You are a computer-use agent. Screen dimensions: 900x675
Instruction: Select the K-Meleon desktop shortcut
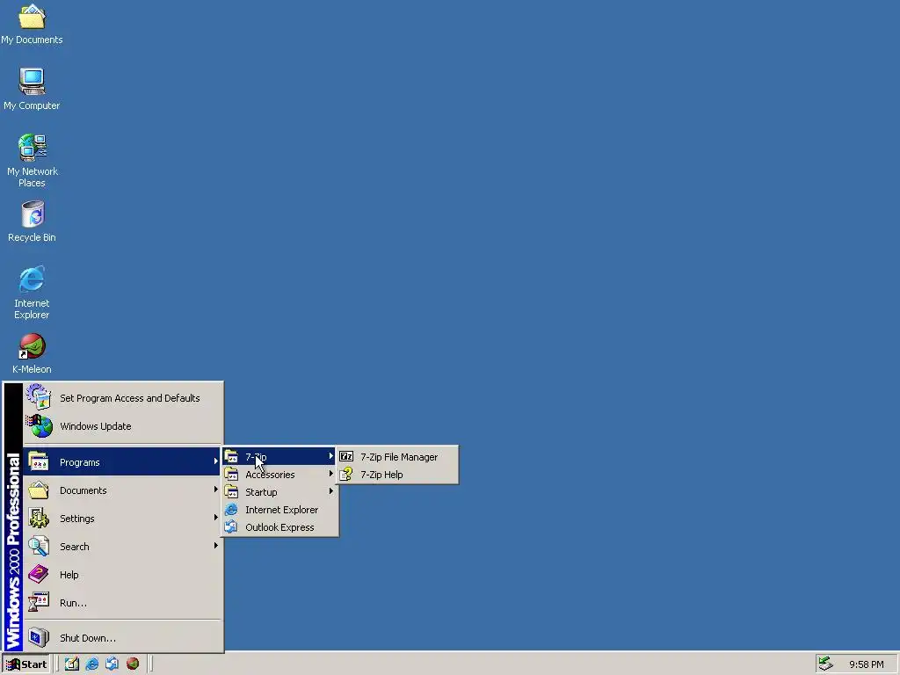[x=32, y=353]
